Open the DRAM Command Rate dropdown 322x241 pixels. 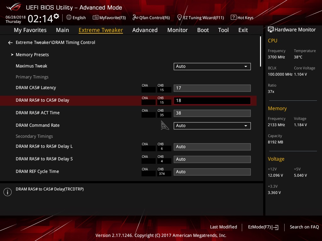[x=212, y=126]
